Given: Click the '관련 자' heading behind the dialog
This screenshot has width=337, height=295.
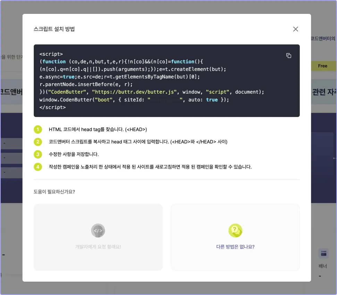Looking at the screenshot, I should (x=324, y=92).
